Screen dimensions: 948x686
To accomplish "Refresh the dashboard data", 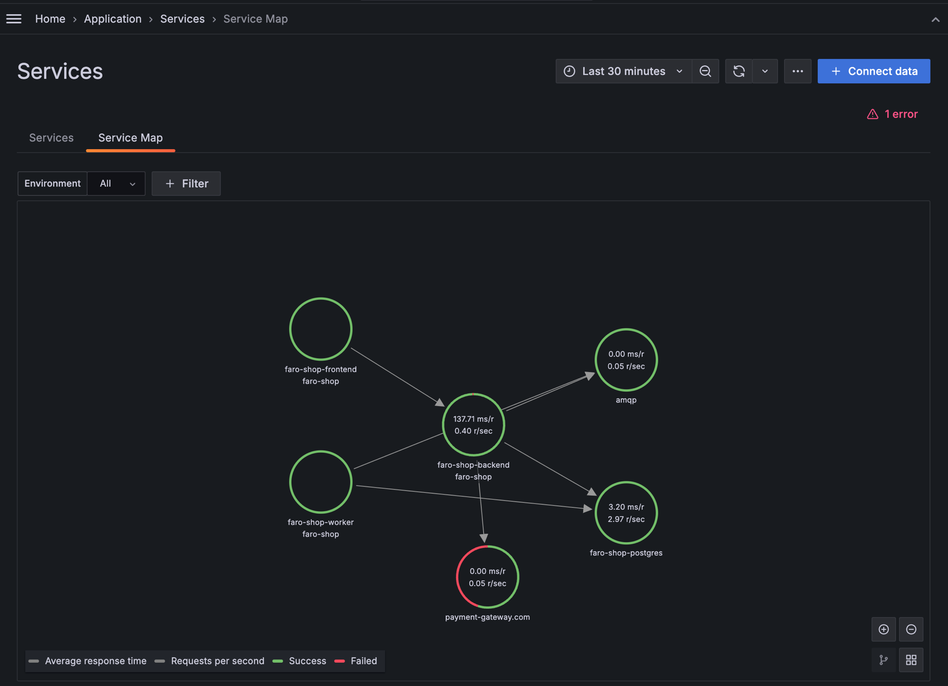I will point(739,71).
